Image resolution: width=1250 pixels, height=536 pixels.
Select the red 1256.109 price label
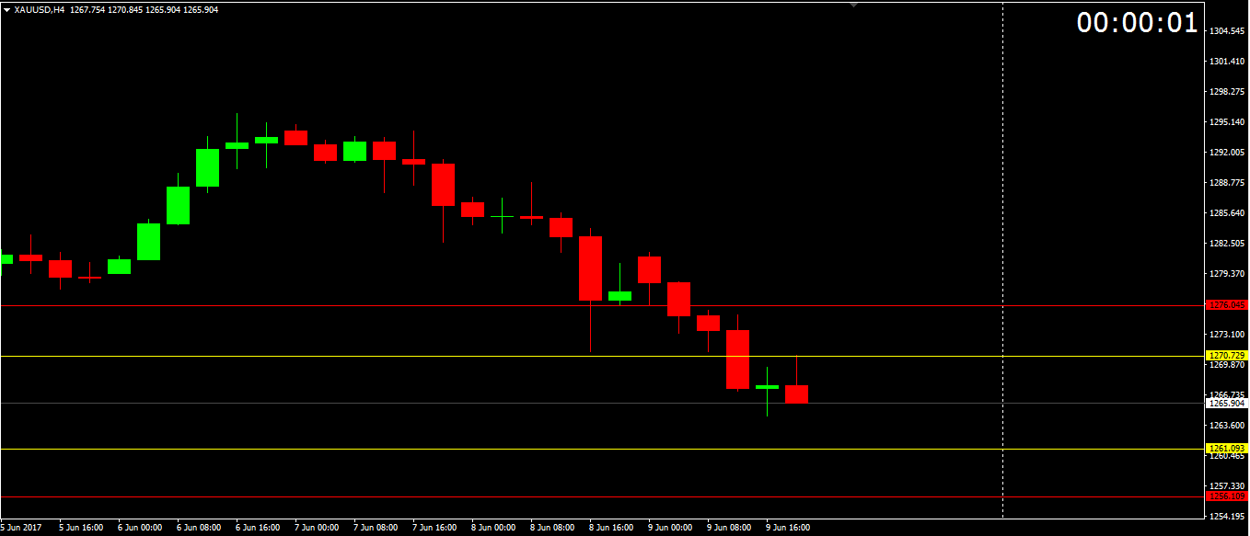pyautogui.click(x=1226, y=496)
